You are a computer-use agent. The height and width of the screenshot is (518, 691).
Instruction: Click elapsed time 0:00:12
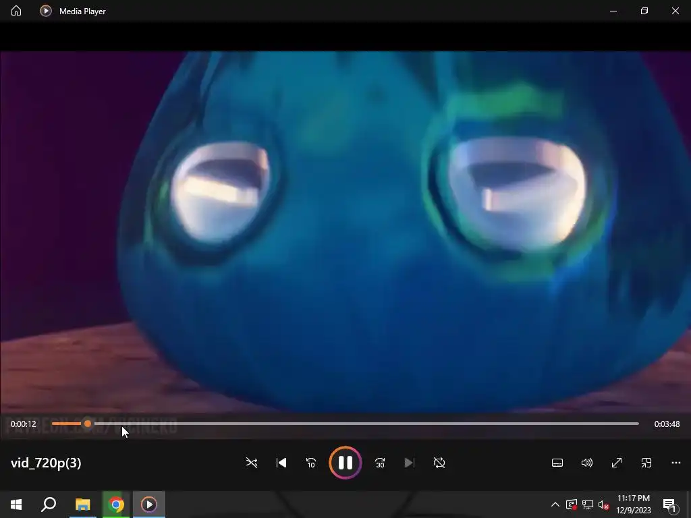coord(24,424)
